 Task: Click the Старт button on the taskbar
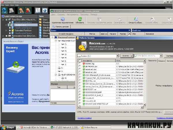tap(8, 128)
